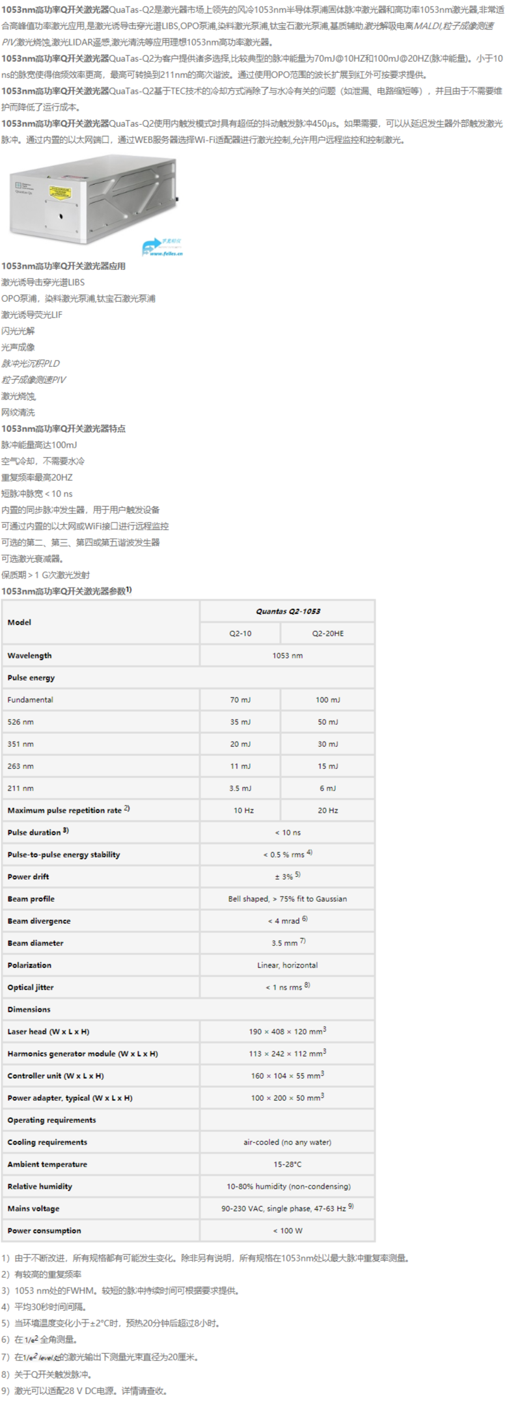
Task: Select the '< 10 ns' value cell
Action: click(287, 832)
